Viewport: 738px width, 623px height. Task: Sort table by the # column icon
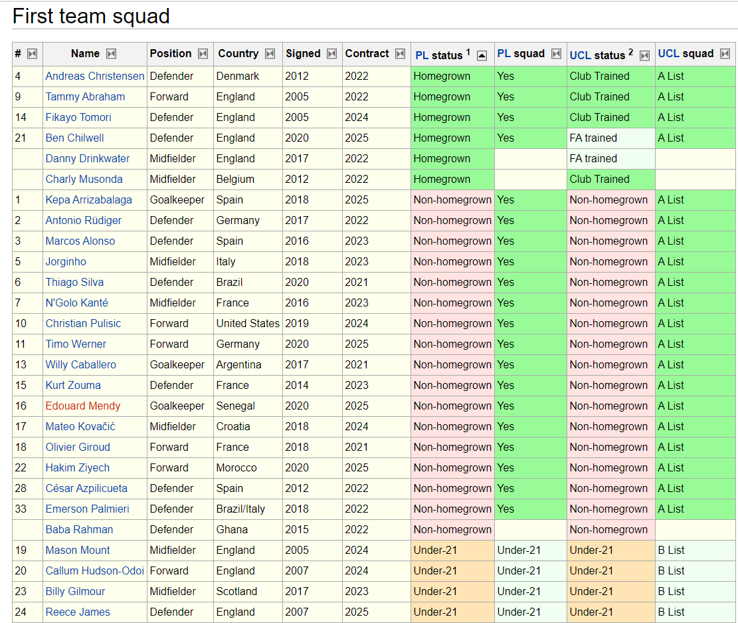[x=32, y=54]
